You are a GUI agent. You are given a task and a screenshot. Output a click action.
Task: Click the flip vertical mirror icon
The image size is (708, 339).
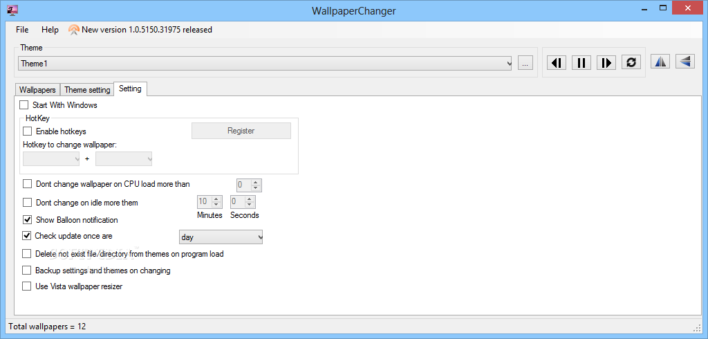[x=685, y=62]
